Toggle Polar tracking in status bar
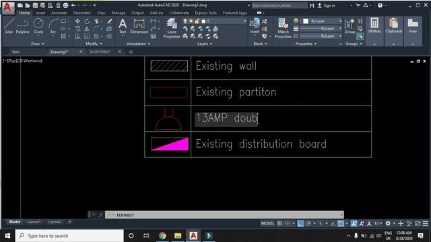 click(x=308, y=223)
